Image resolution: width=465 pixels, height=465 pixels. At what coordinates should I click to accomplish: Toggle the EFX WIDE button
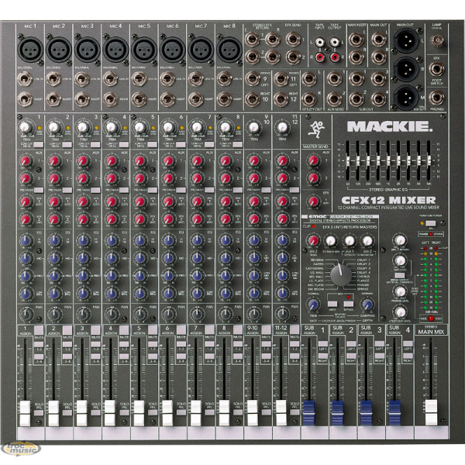[332, 304]
